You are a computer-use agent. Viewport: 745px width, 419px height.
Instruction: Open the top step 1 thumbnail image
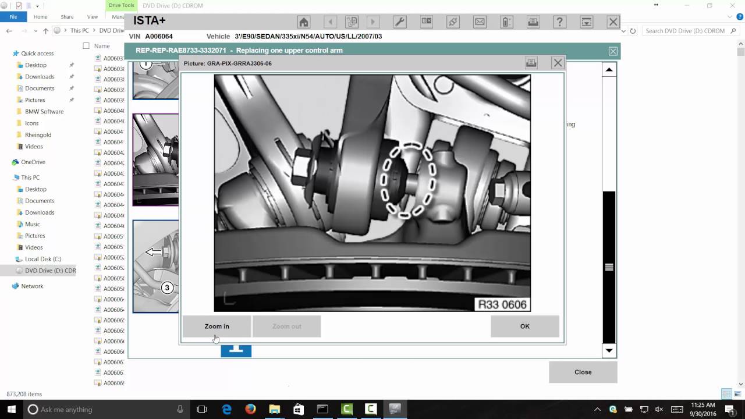[155, 80]
